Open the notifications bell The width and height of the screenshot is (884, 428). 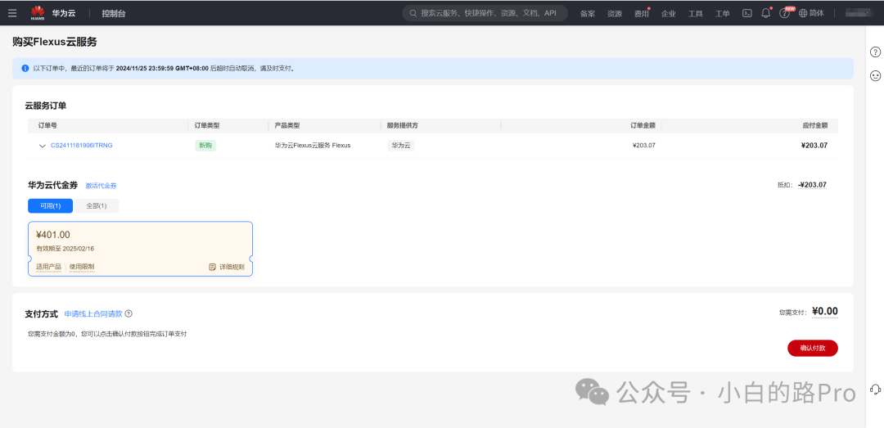pyautogui.click(x=765, y=13)
